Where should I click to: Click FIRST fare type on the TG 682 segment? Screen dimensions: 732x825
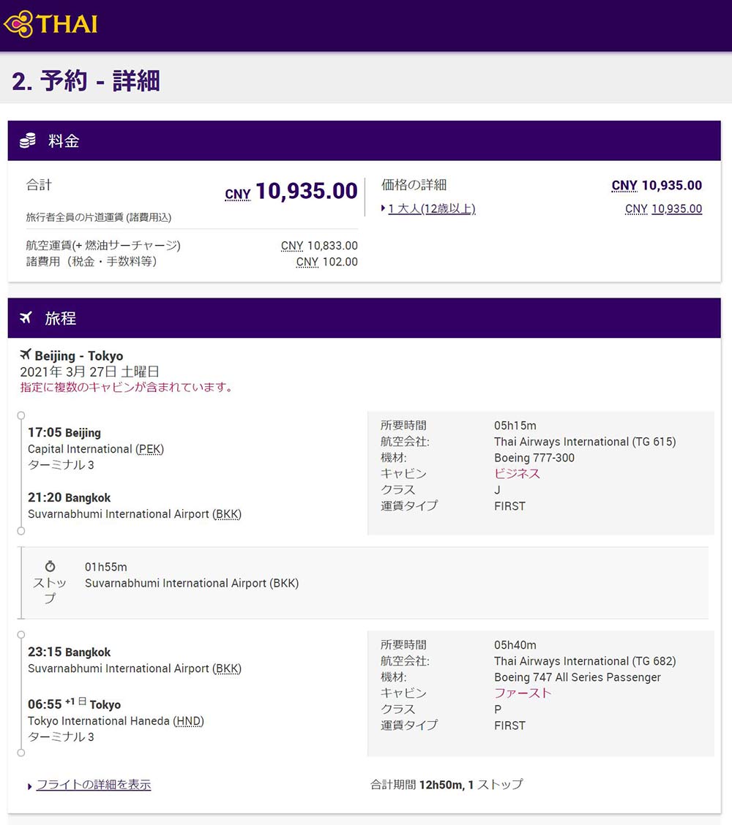[509, 726]
